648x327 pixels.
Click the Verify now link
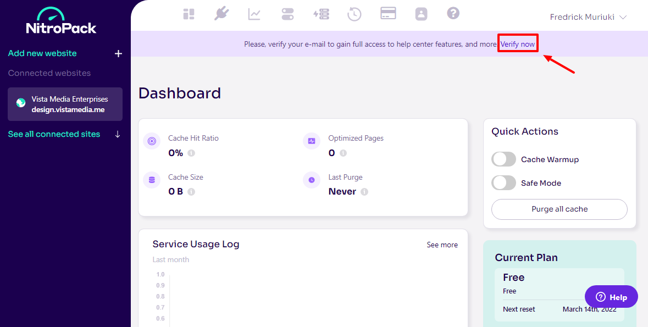point(517,44)
